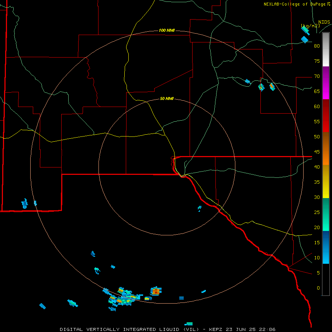Image resolution: width=332 pixels, height=332 pixels.
Task: Click the green segment of the color bar
Action: click(326, 214)
